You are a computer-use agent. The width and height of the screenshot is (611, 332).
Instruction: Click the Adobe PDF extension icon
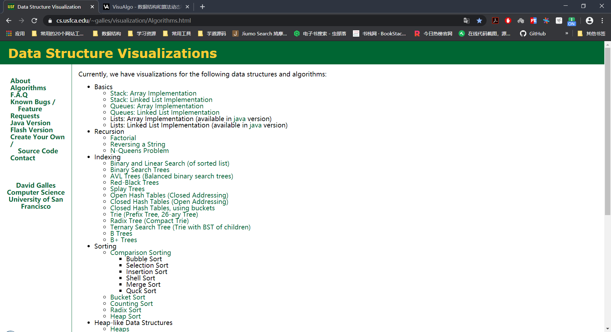495,21
